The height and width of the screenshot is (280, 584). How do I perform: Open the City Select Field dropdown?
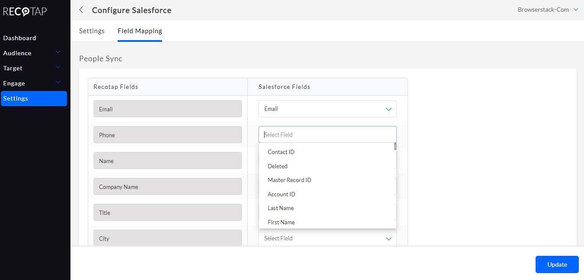point(328,238)
